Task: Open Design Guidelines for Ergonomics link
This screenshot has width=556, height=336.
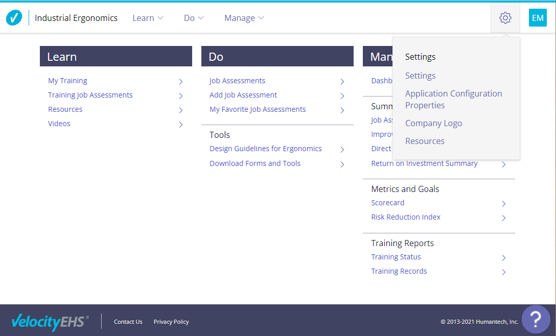Action: (x=266, y=149)
